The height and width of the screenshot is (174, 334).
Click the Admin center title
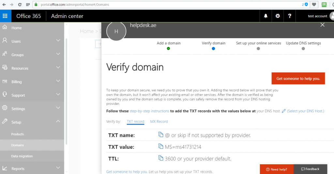[x=67, y=16]
